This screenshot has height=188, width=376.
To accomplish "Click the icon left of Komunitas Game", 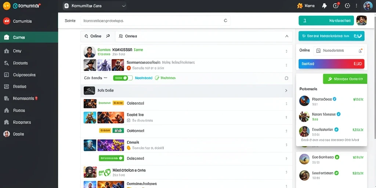I will tap(67, 6).
